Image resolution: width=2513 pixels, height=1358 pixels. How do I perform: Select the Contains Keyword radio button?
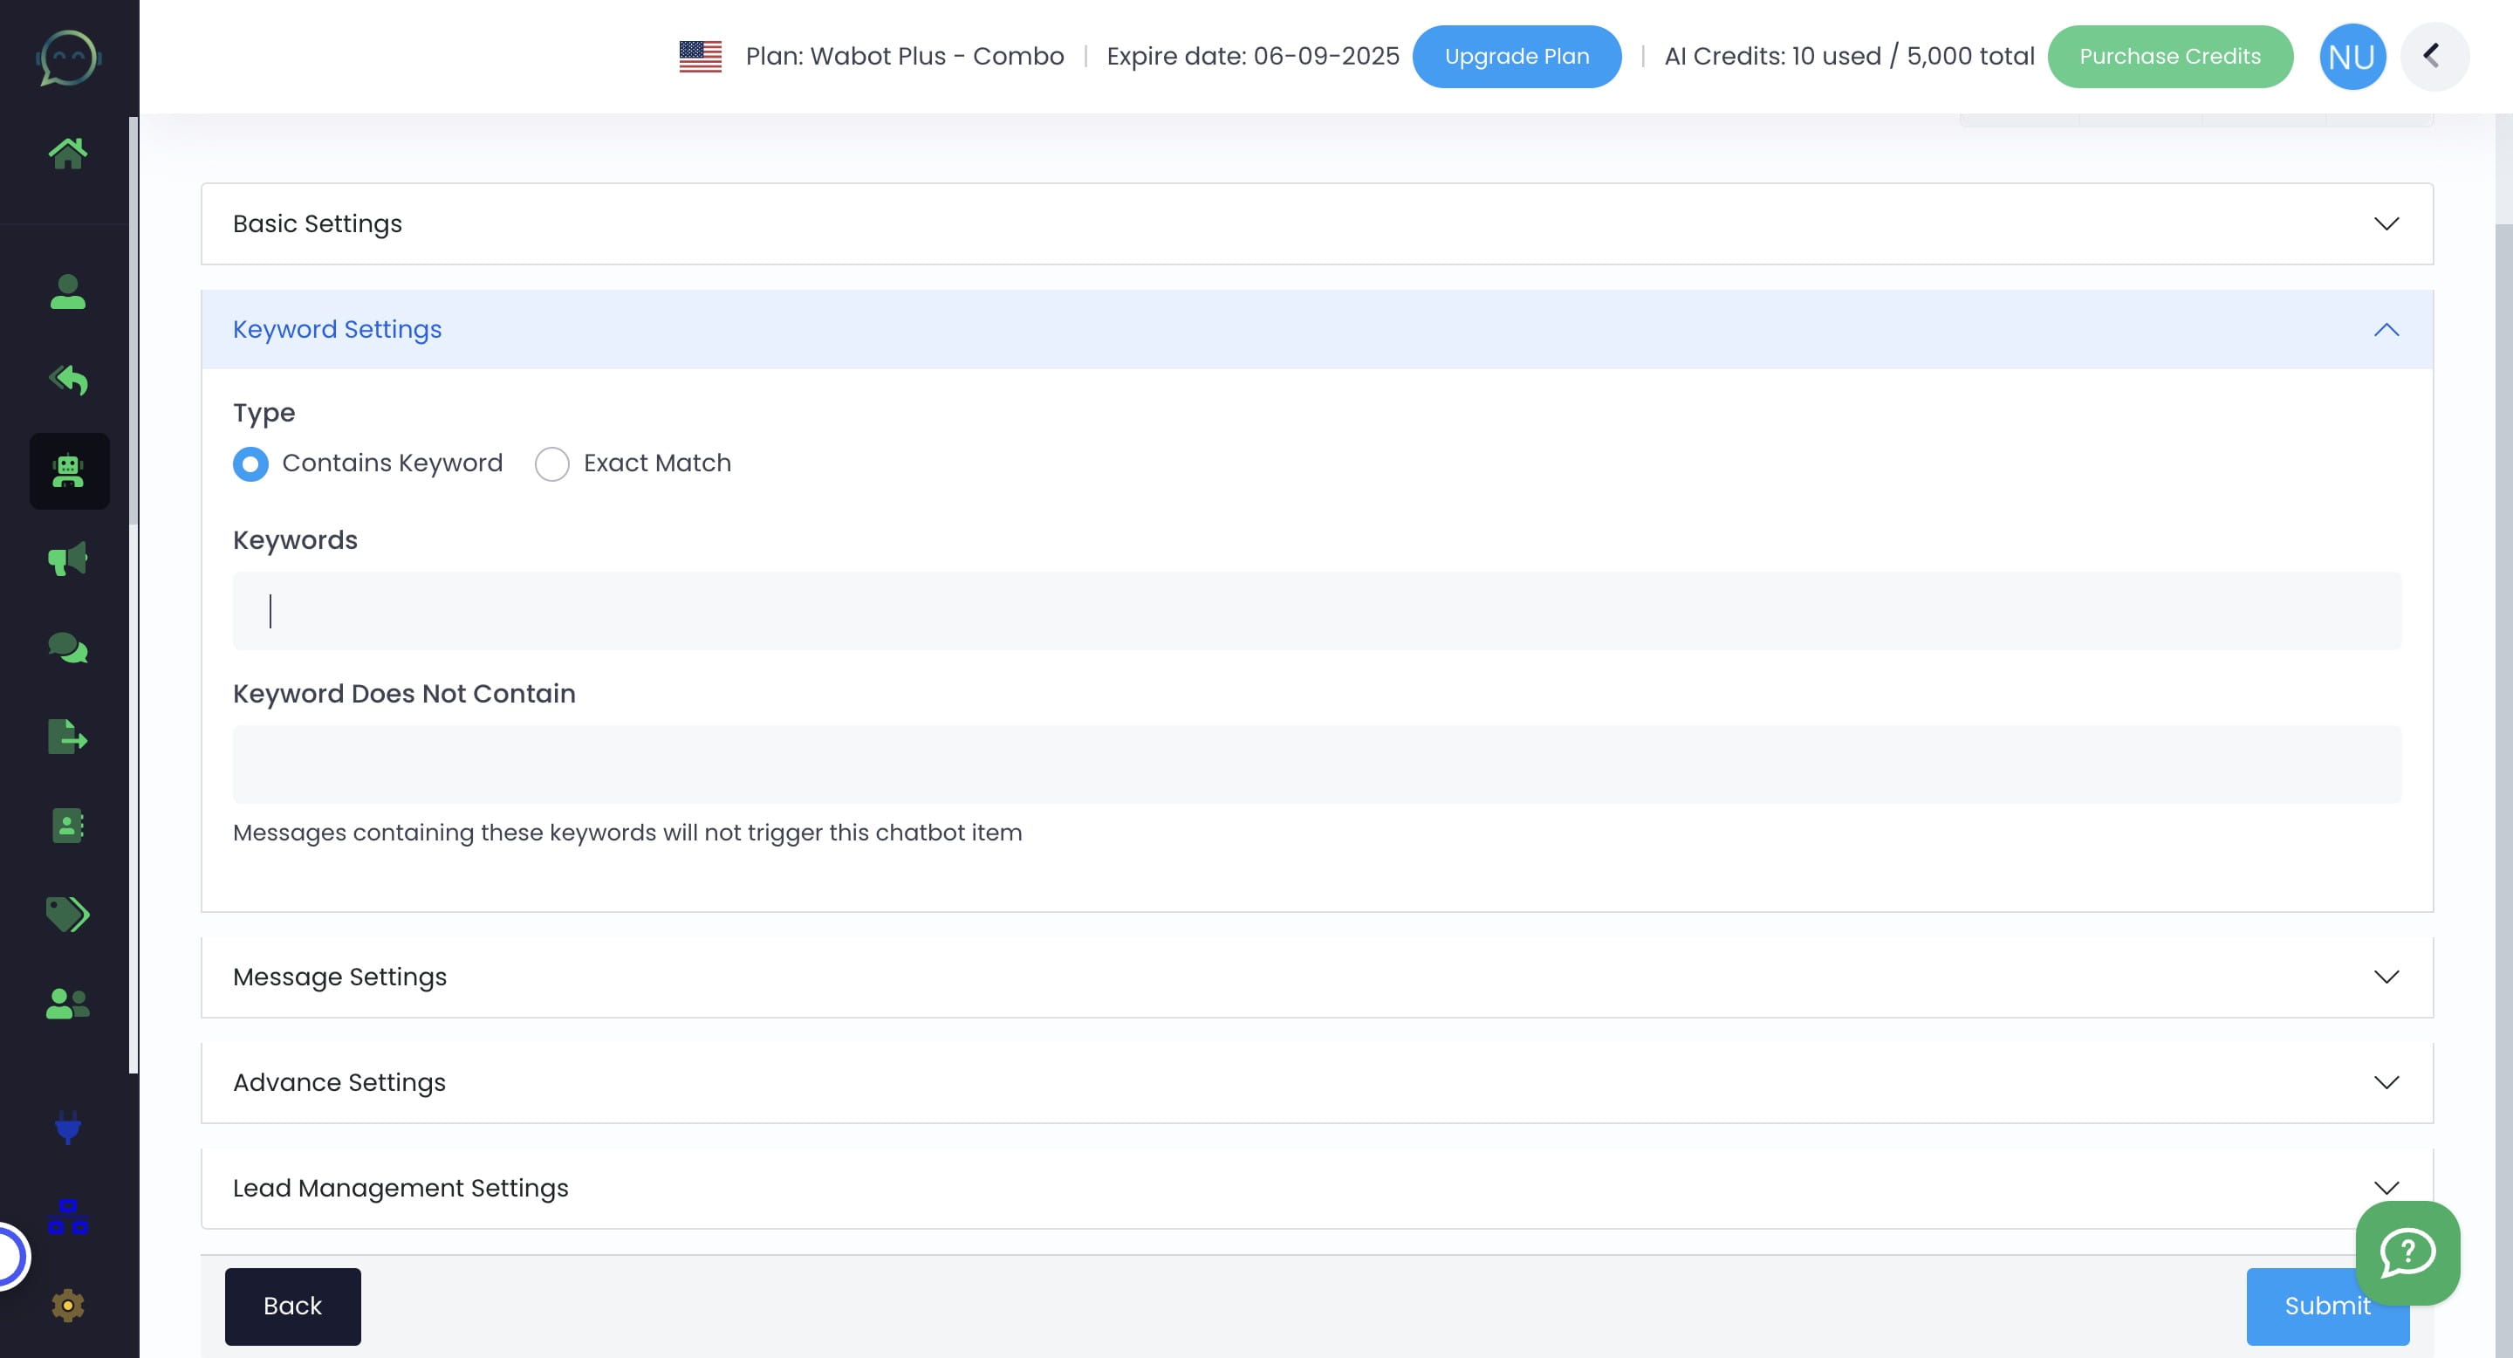coord(250,464)
